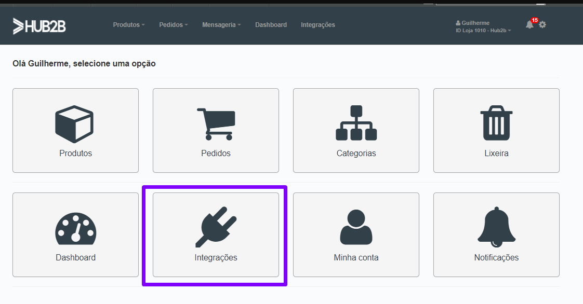Click the hierarchy icon for Categorias
The image size is (583, 304).
pos(356,123)
